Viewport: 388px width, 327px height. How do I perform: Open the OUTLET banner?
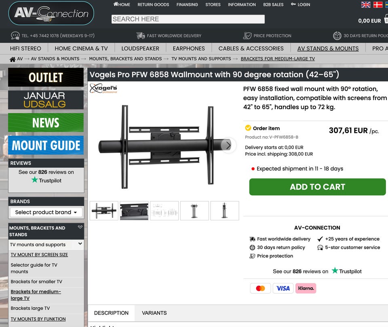[46, 77]
